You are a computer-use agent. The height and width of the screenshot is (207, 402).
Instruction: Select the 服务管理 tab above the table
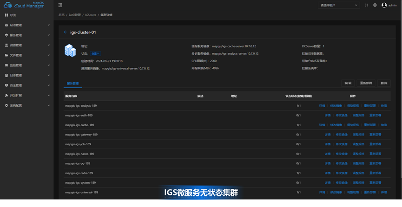(73, 84)
